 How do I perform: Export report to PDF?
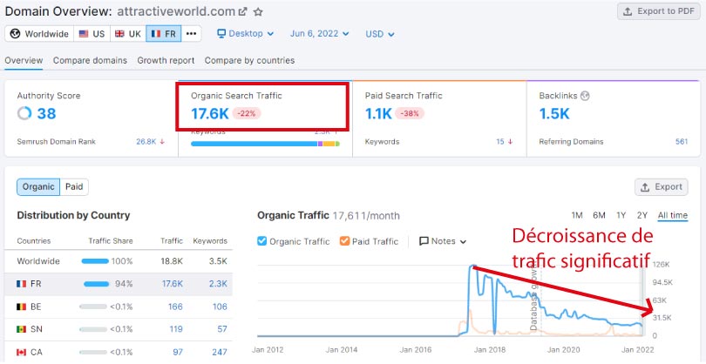point(658,11)
